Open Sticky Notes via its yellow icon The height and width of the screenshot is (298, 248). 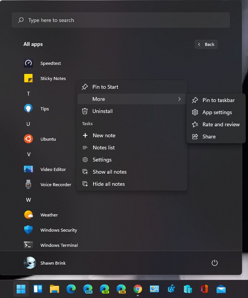28,78
